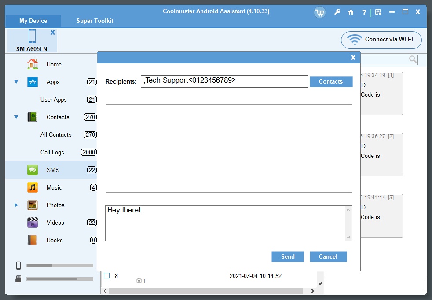
Task: Click the Apps count badge 21
Action: click(x=92, y=82)
